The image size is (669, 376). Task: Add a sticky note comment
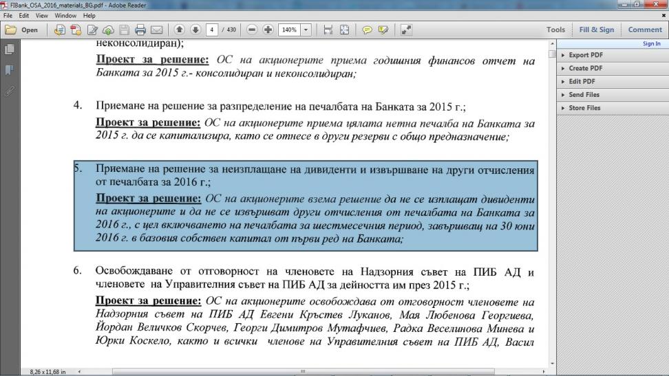367,30
